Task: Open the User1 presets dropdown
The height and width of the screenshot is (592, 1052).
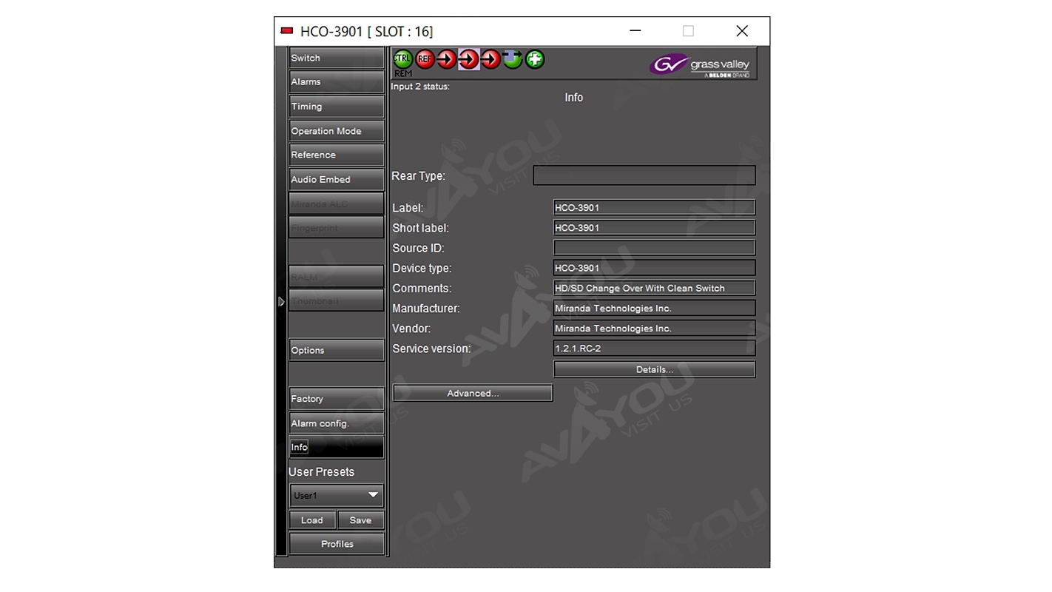Action: pyautogui.click(x=337, y=495)
